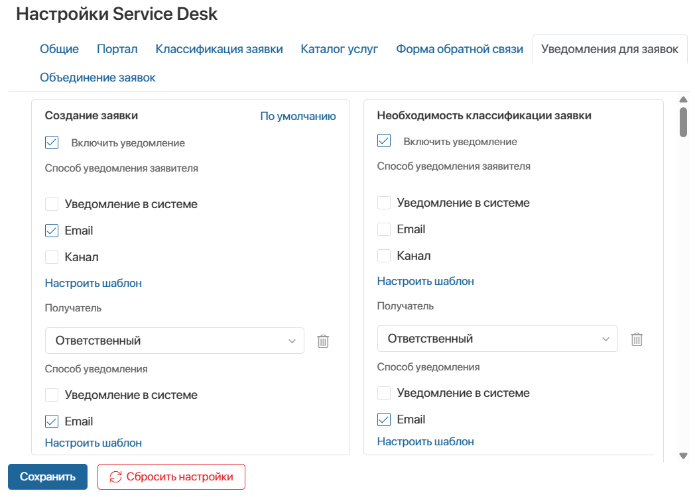Disable Включить уведомление in Создание заявки
Image resolution: width=695 pixels, height=497 pixels.
(x=51, y=141)
